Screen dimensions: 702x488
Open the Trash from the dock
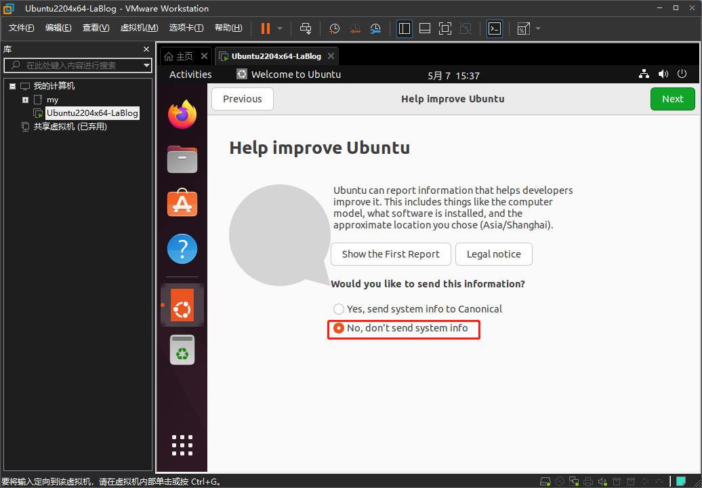[182, 350]
